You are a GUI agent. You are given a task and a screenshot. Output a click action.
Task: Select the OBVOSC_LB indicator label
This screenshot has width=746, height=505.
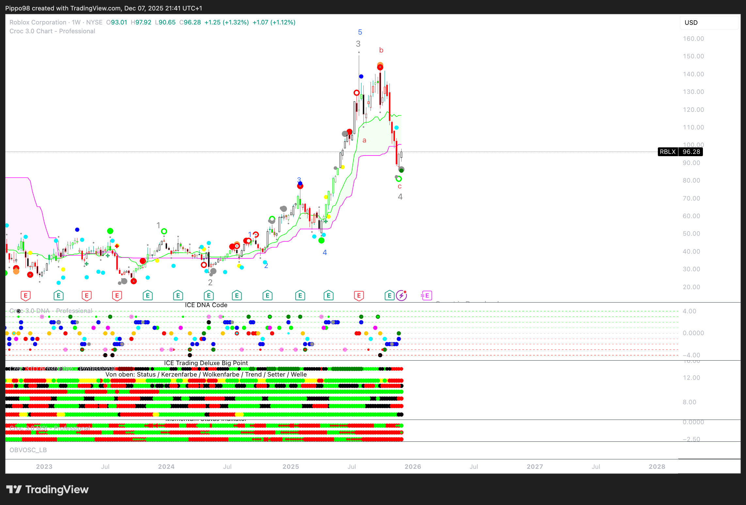pos(28,450)
